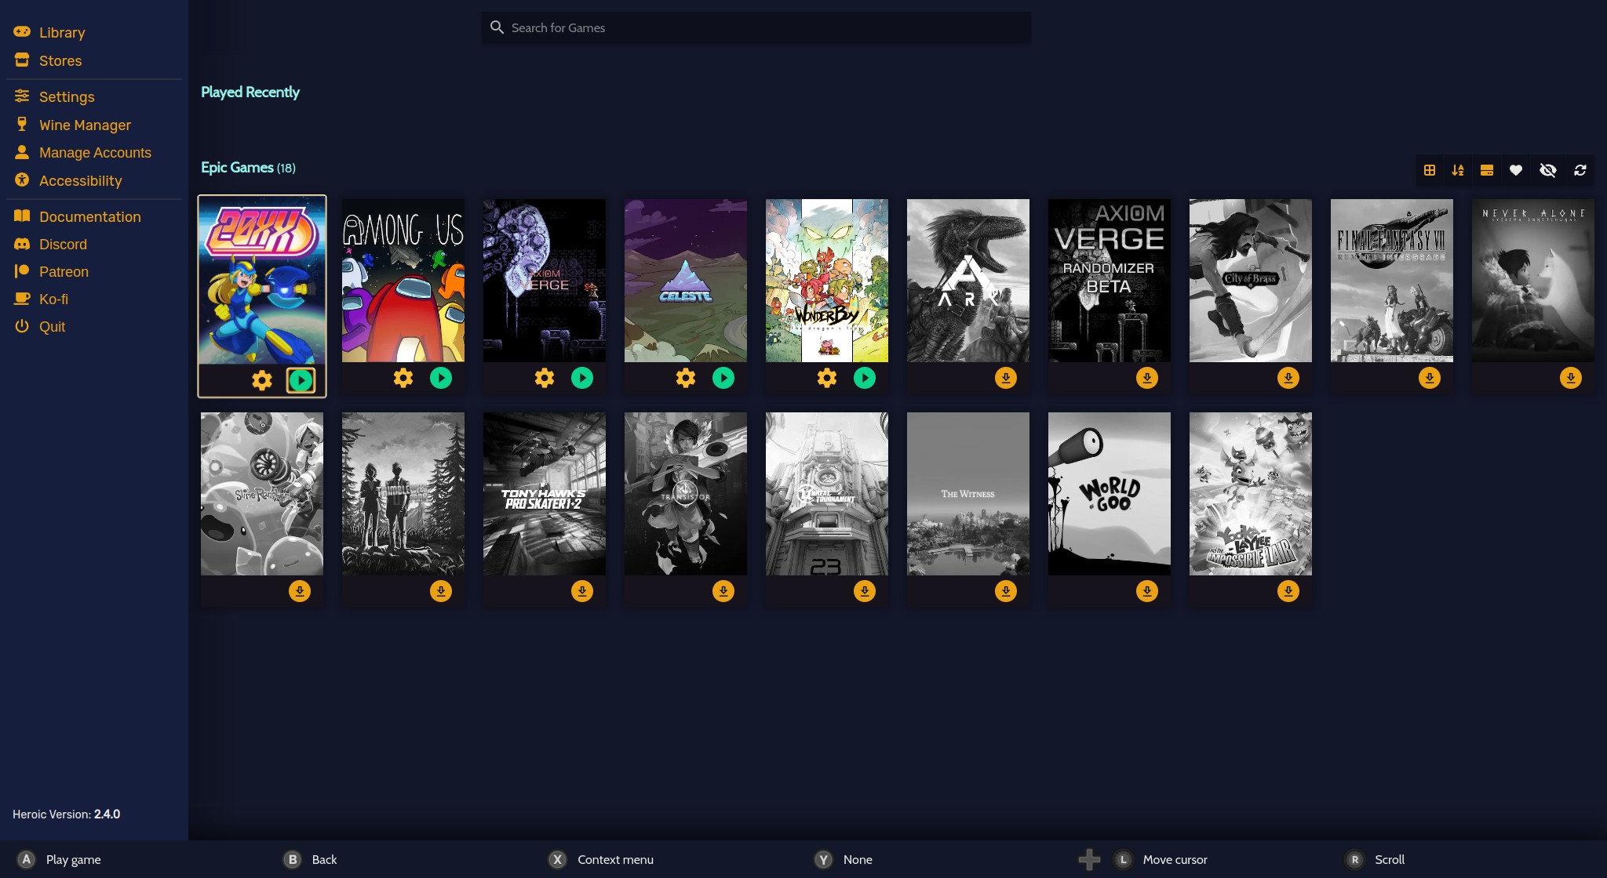Open Slime Rancher cover

(262, 494)
